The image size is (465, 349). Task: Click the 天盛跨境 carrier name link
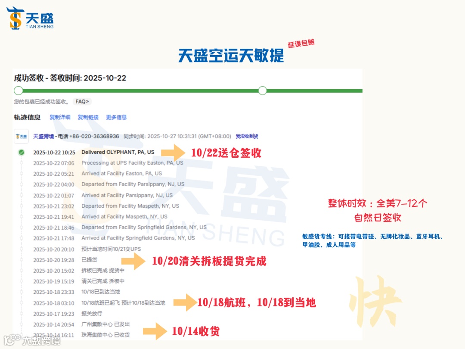43,136
